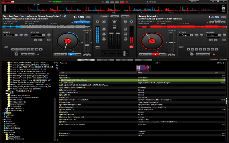Pause the left deck track
Viewport: 229px width, 143px height.
tap(64, 55)
